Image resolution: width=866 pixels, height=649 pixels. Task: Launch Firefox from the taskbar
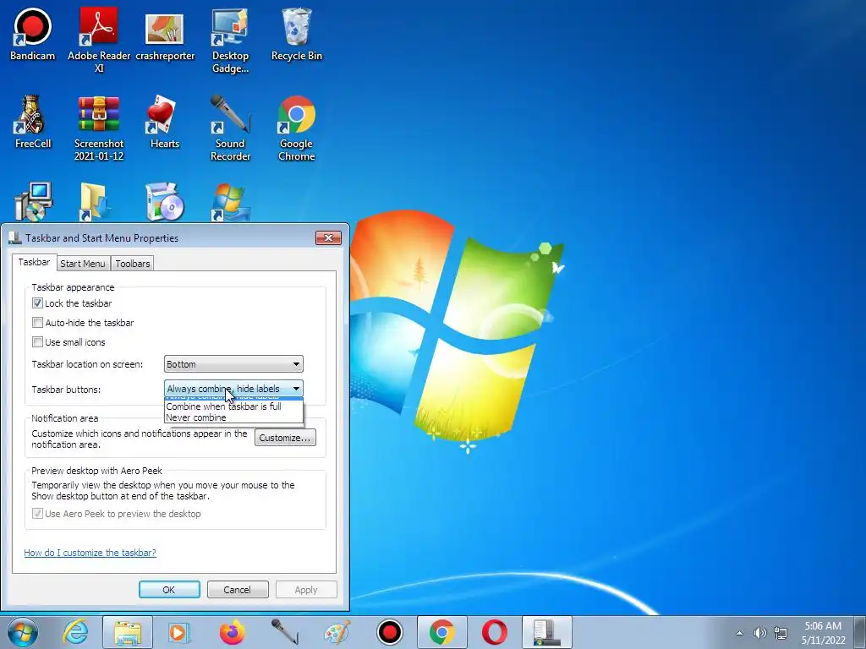[232, 632]
